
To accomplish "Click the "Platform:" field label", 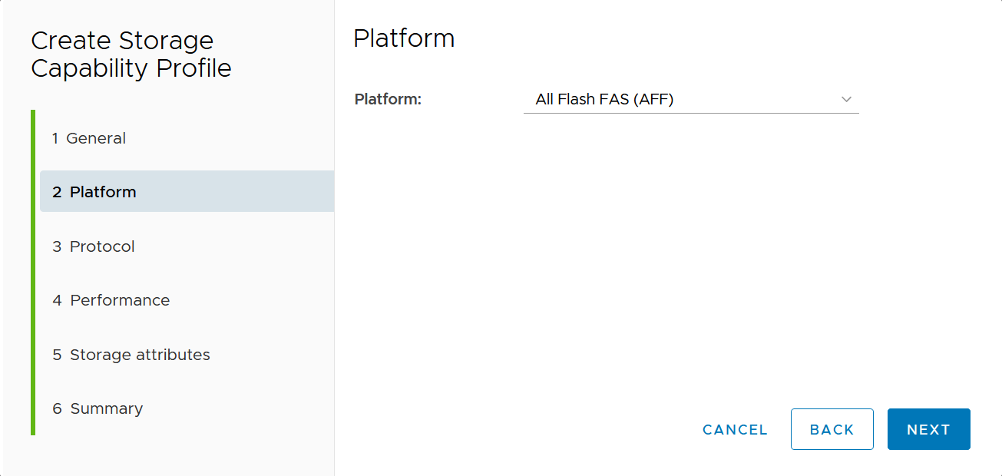I will (389, 99).
